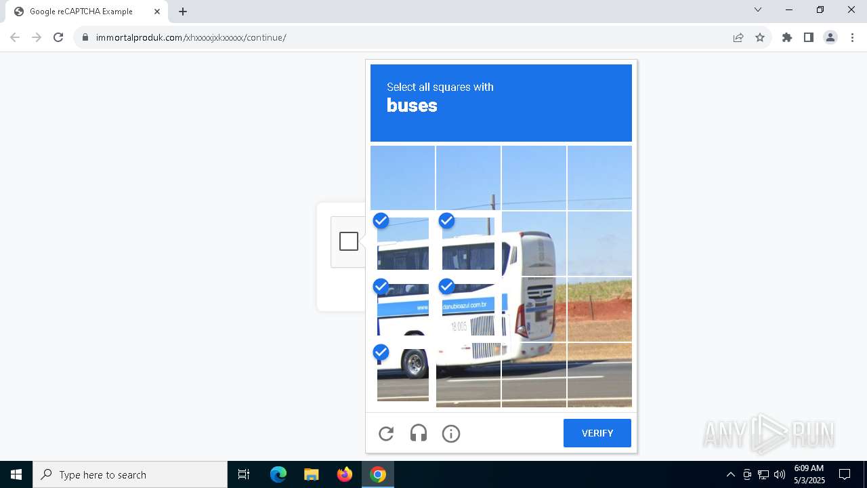This screenshot has width=867, height=488.
Task: Switch to Chrome in the taskbar
Action: (x=378, y=474)
